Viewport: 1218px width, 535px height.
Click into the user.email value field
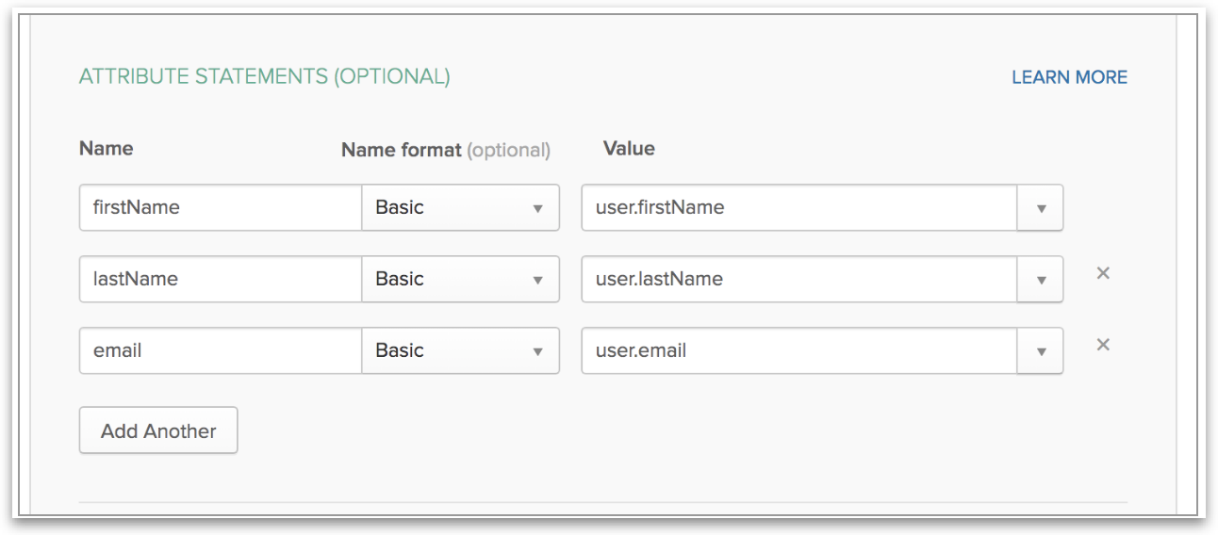[799, 351]
